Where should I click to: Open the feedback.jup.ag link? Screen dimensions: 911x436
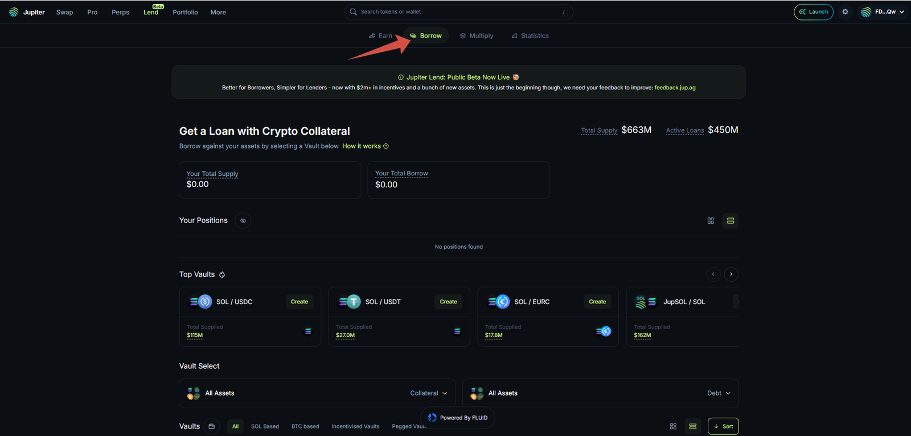(x=675, y=88)
